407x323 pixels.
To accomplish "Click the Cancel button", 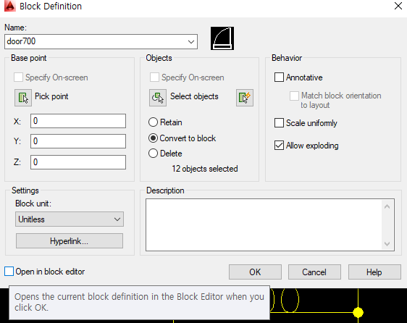I will point(314,272).
